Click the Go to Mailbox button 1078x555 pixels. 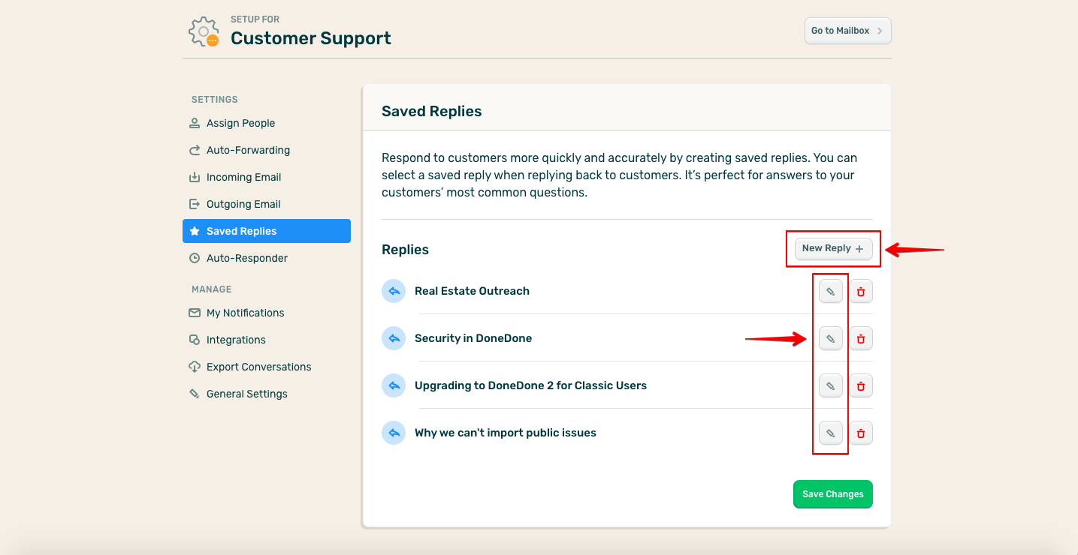847,31
